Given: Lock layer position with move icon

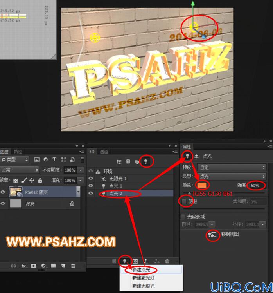Looking at the screenshot, I should tap(32, 180).
